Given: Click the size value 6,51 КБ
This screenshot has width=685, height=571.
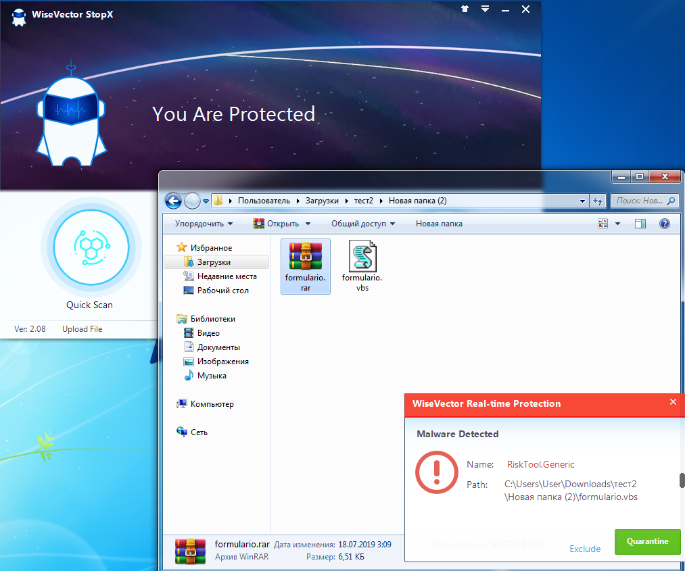Looking at the screenshot, I should coord(351,557).
